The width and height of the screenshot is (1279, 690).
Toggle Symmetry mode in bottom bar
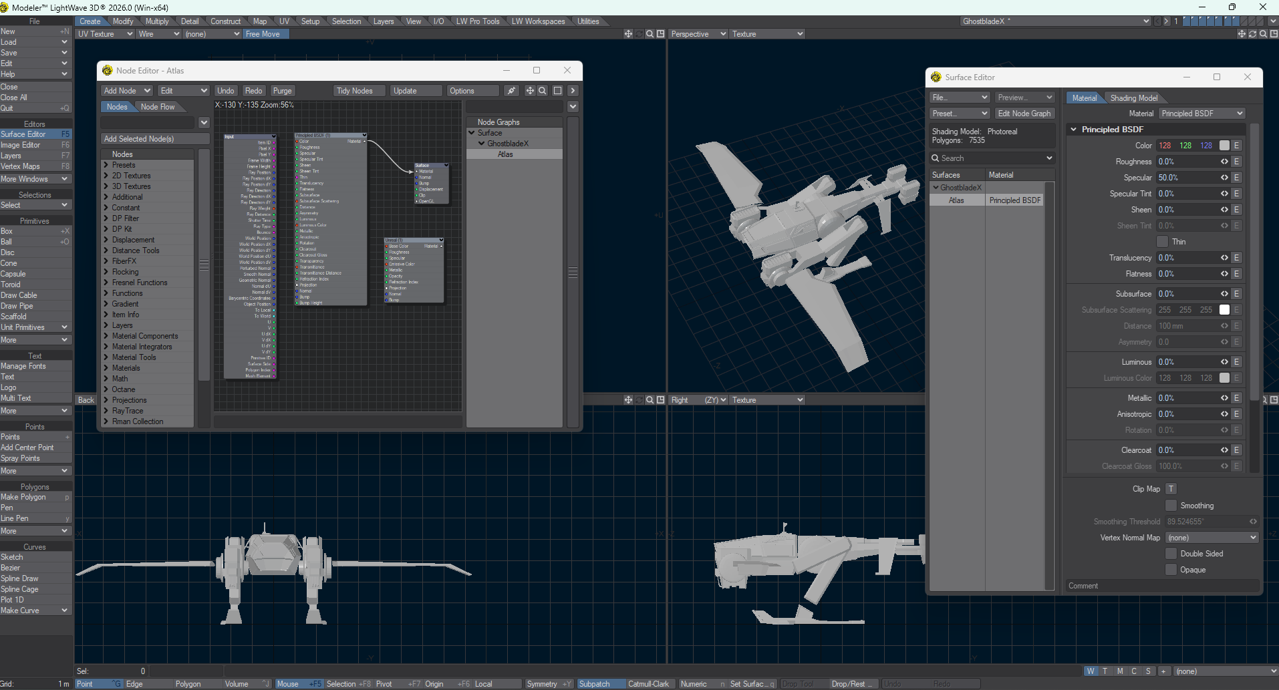[548, 684]
